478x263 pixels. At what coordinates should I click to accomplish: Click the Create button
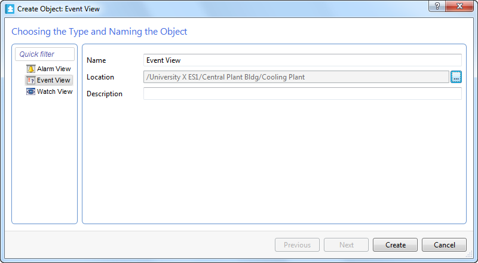coord(396,244)
